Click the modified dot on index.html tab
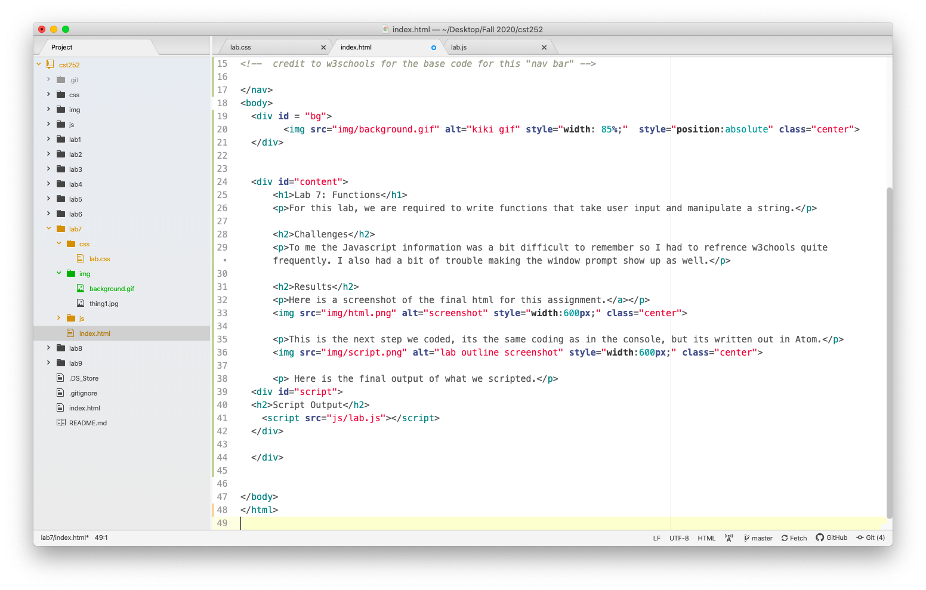Screen dimensions: 926x590 click(434, 48)
